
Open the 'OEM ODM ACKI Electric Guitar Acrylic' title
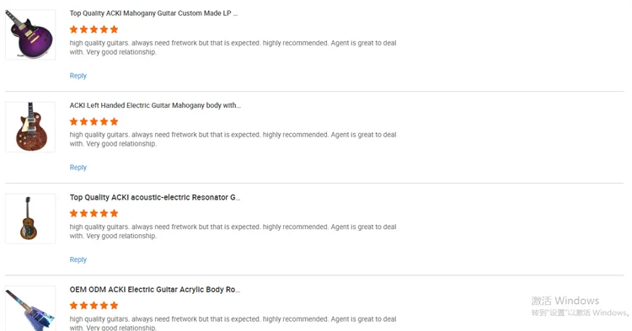coord(155,290)
